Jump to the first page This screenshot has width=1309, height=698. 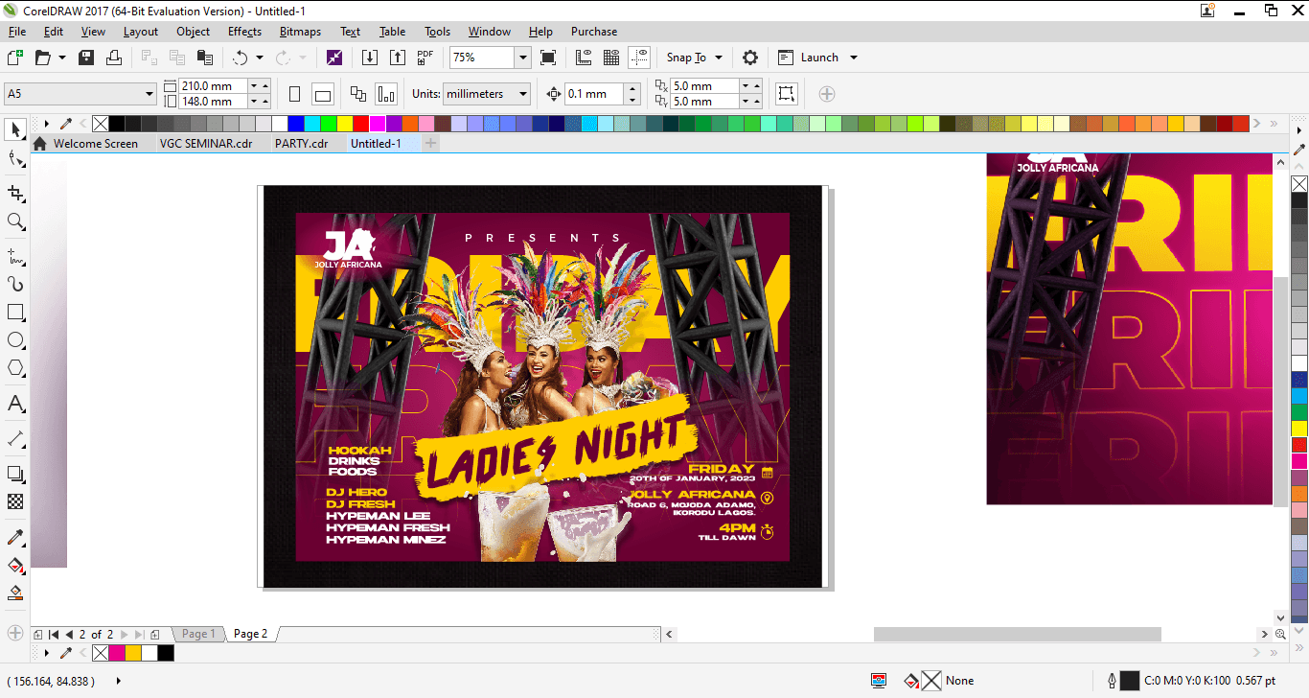[54, 634]
